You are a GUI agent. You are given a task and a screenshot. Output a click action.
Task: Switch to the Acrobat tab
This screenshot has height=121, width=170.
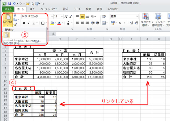pyautogui.click(x=113, y=9)
